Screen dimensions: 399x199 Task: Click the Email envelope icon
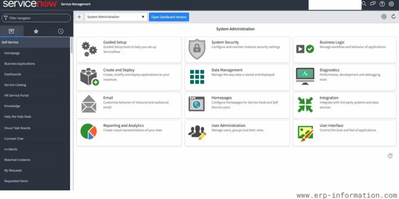[x=89, y=104]
